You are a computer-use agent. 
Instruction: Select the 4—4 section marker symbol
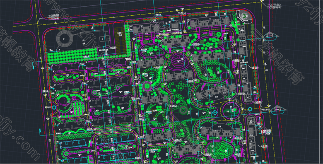coord(271,36)
